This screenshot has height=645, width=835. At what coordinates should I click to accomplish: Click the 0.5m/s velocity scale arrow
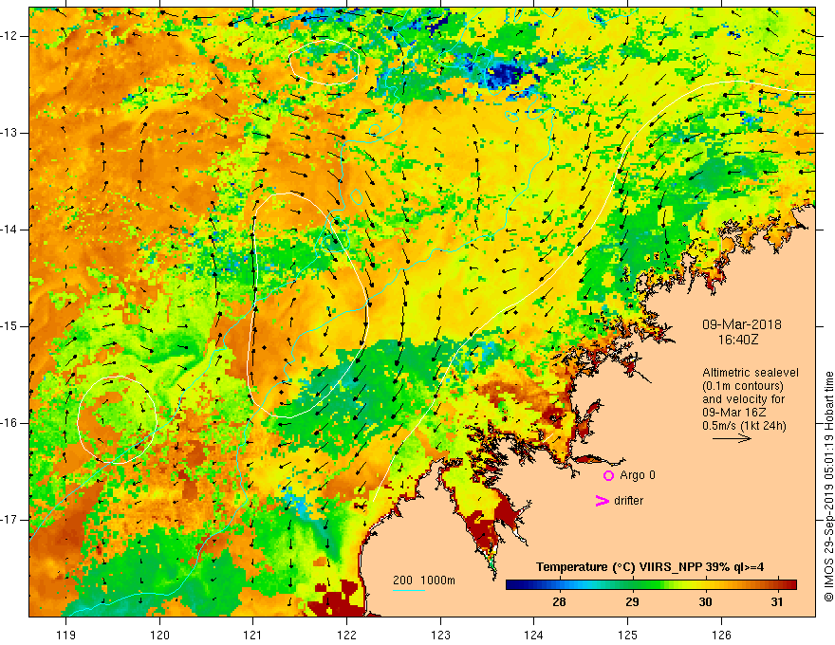[732, 438]
